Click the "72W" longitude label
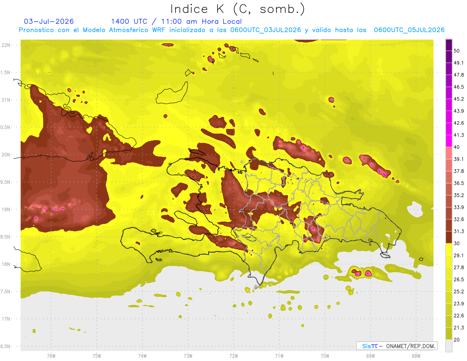 233,356
